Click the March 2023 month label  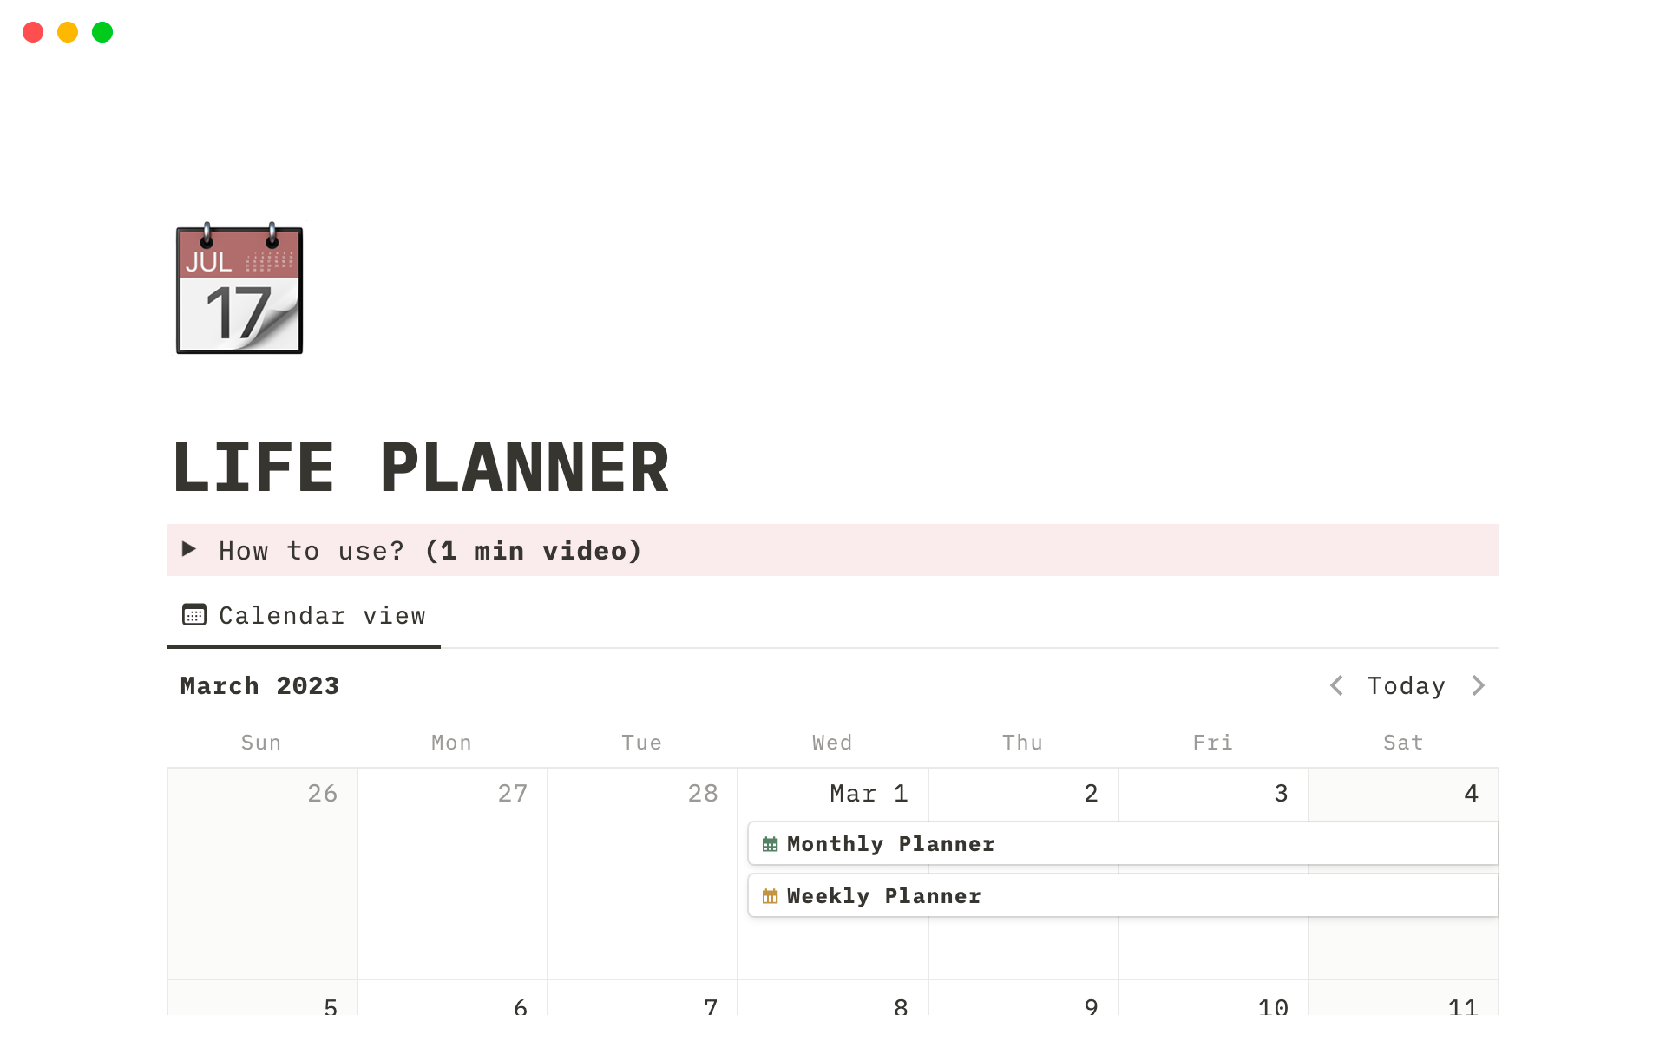coord(259,685)
